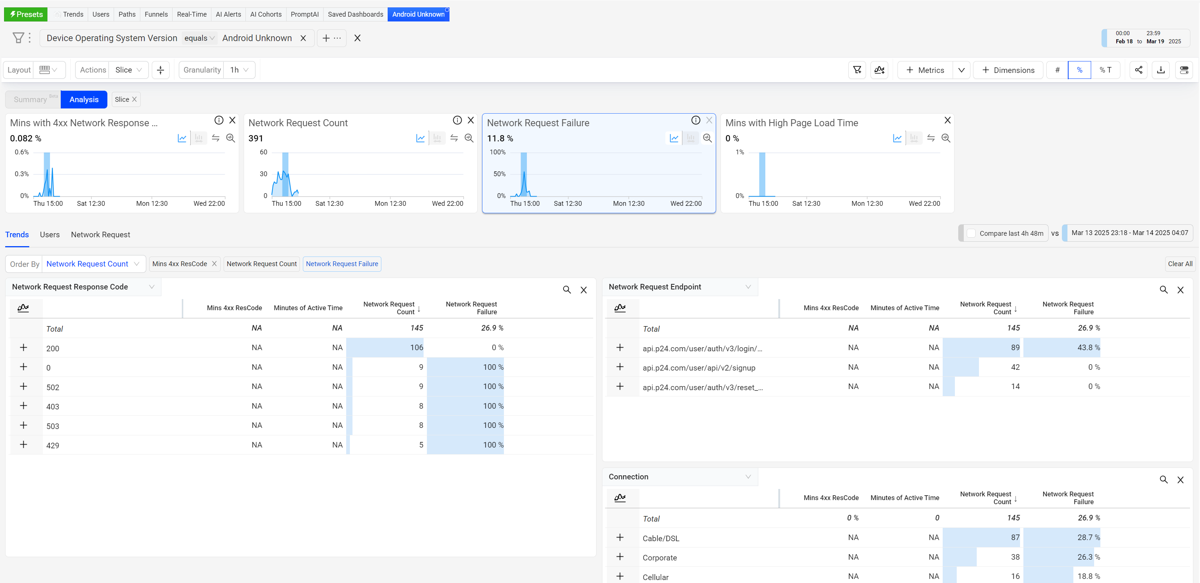Show line chart for Network Request Count
Screen dimensions: 1200x583
click(x=421, y=138)
